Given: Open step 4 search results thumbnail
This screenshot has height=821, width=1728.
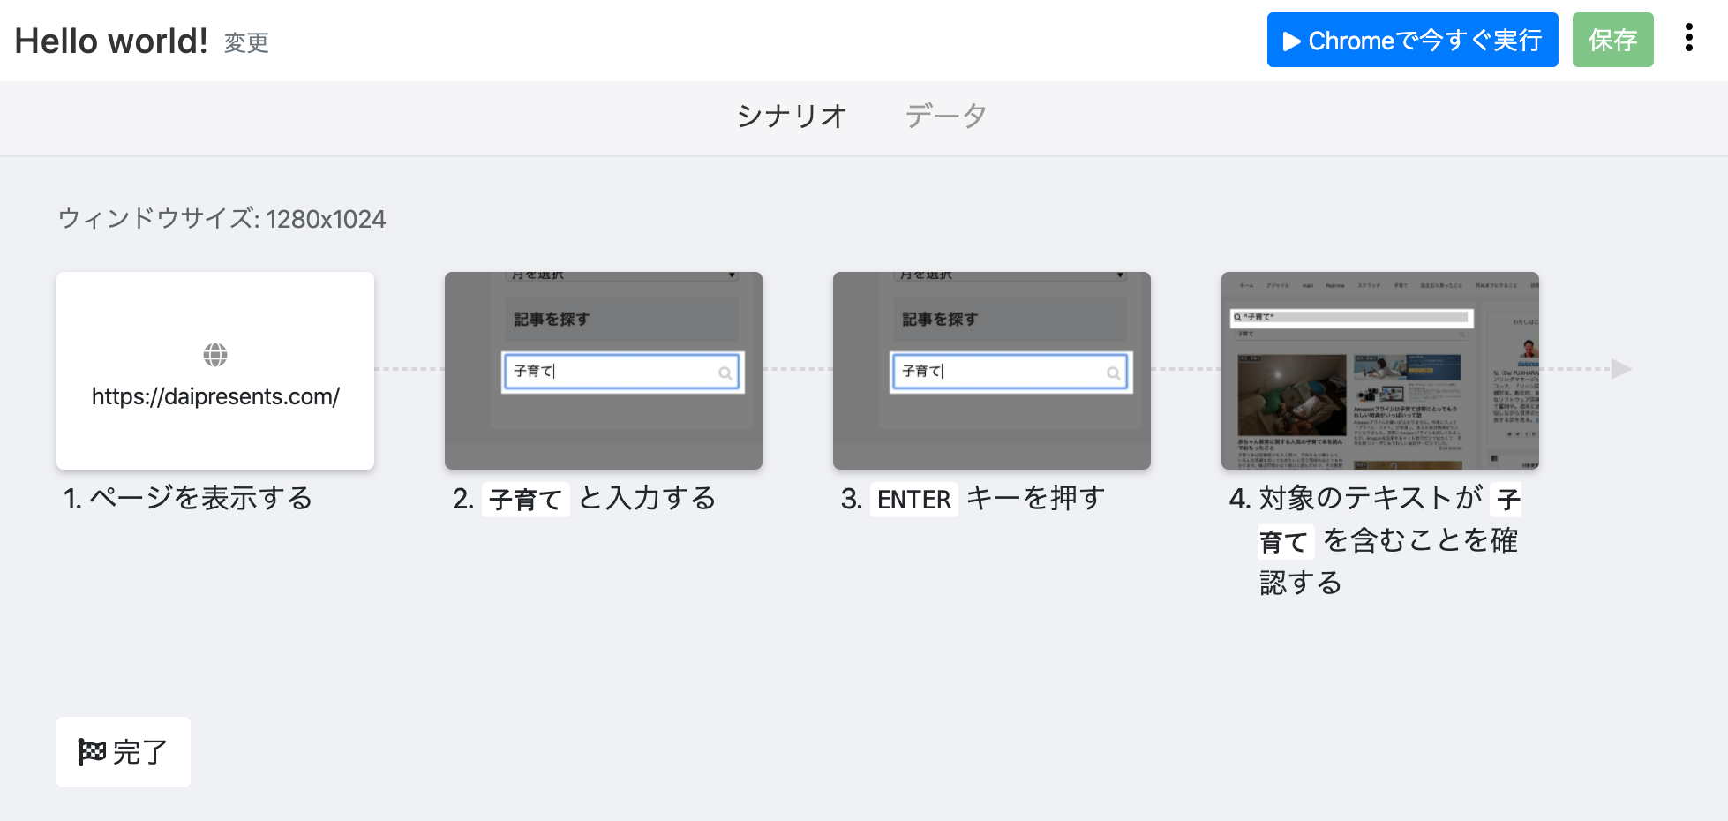Looking at the screenshot, I should click(x=1380, y=371).
